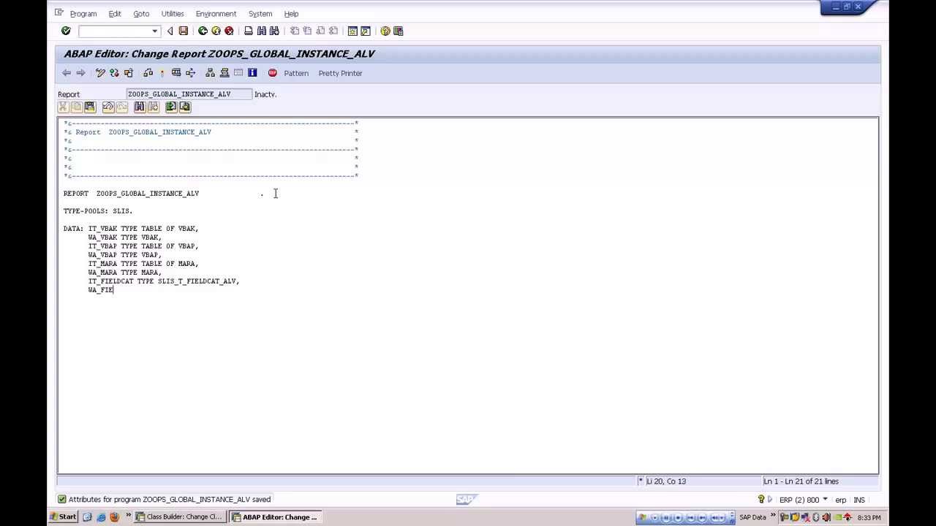
Task: Click the Create New Session icon
Action: pos(352,31)
